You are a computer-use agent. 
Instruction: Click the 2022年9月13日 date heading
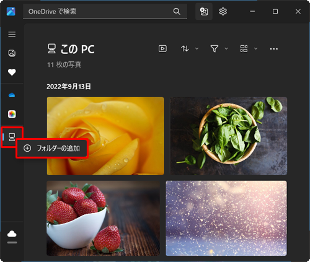pyautogui.click(x=69, y=87)
